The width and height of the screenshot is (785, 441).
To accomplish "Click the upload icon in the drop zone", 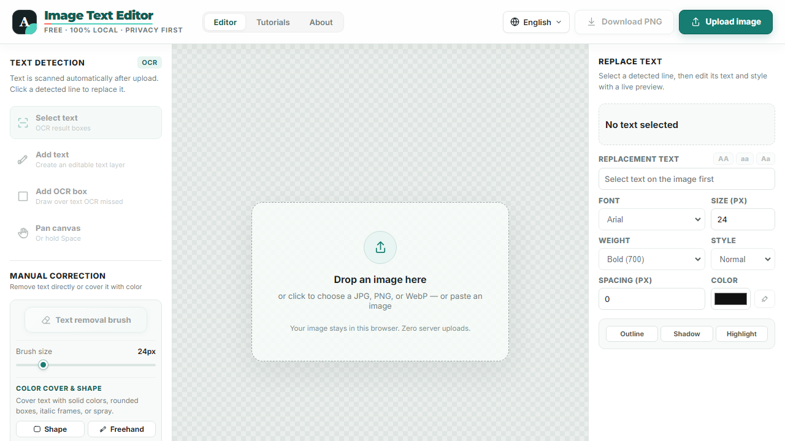I will coord(380,247).
